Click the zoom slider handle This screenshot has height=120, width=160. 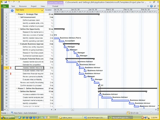tap(151, 113)
